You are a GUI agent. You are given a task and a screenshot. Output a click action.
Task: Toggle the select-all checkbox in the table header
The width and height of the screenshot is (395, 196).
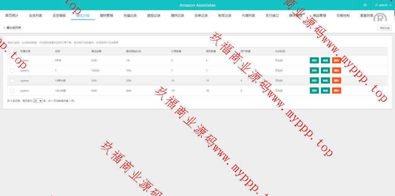click(x=12, y=51)
